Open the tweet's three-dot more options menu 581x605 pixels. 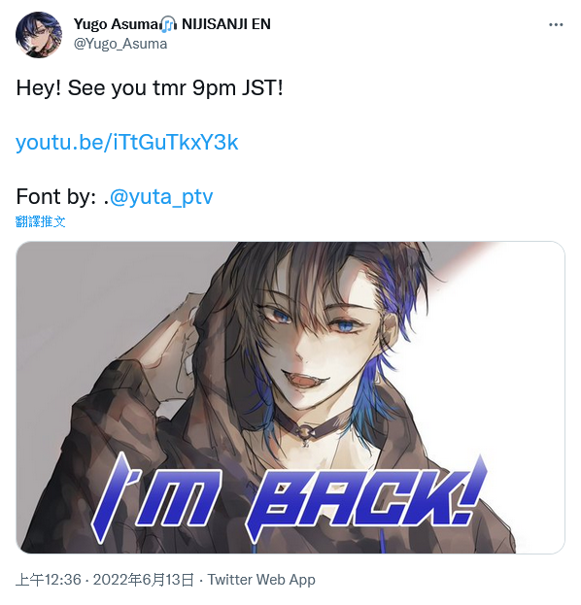tap(556, 24)
